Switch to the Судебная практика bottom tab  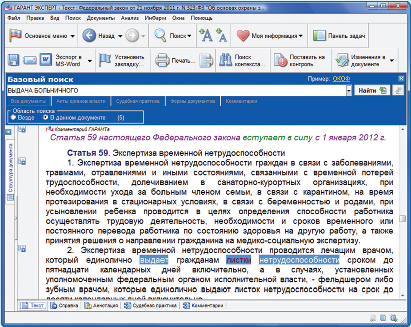pos(151,306)
